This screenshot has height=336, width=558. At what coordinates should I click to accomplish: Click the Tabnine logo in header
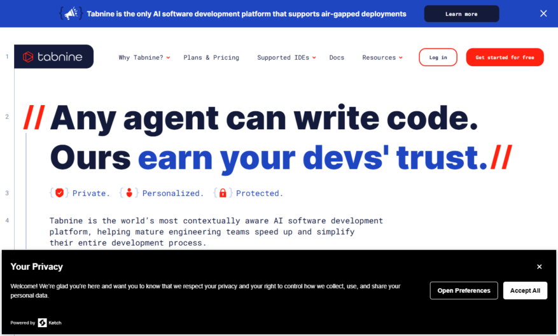[x=53, y=57]
